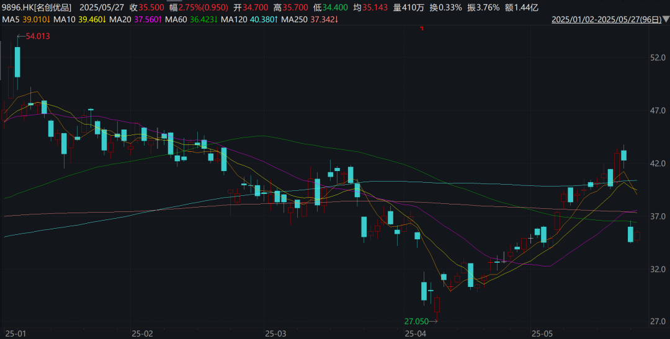Select the 9896.HK[名创优品] stock title

[37, 7]
